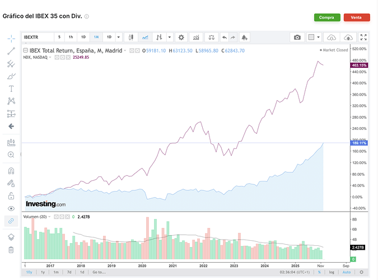Viewport: 378px width, 280px height.
Task: Click the load chart layout cloud icon
Action: tap(332, 37)
